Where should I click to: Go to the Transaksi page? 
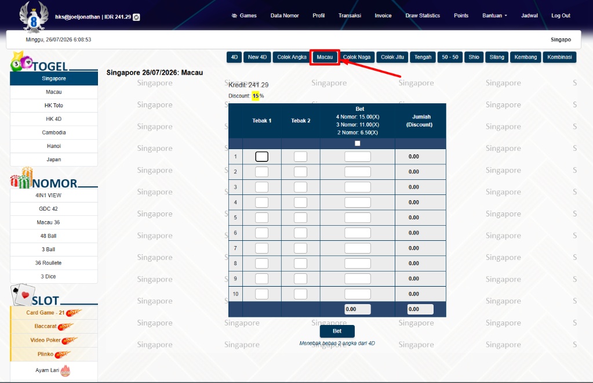point(350,16)
